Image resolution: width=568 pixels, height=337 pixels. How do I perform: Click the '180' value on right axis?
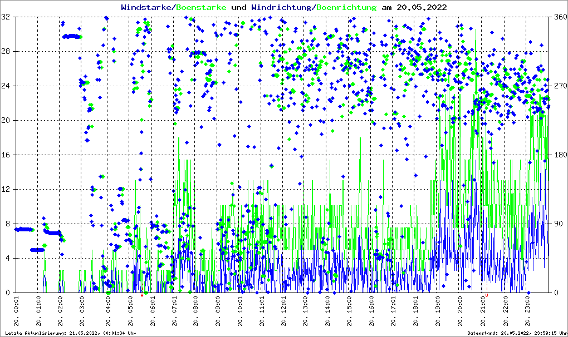558,155
